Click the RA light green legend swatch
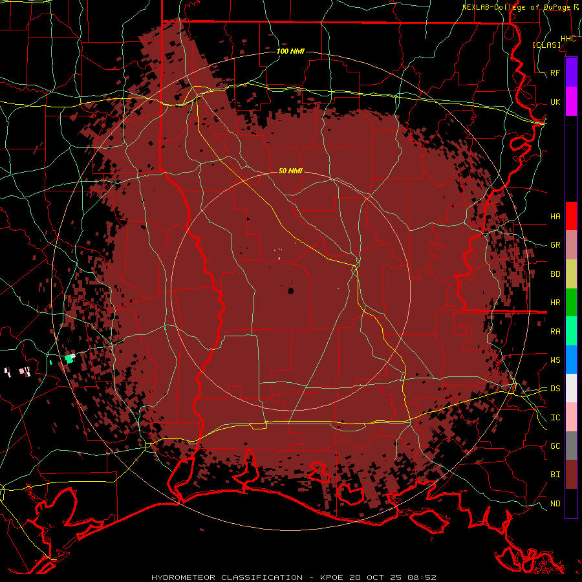The width and height of the screenshot is (582, 582). pyautogui.click(x=571, y=330)
